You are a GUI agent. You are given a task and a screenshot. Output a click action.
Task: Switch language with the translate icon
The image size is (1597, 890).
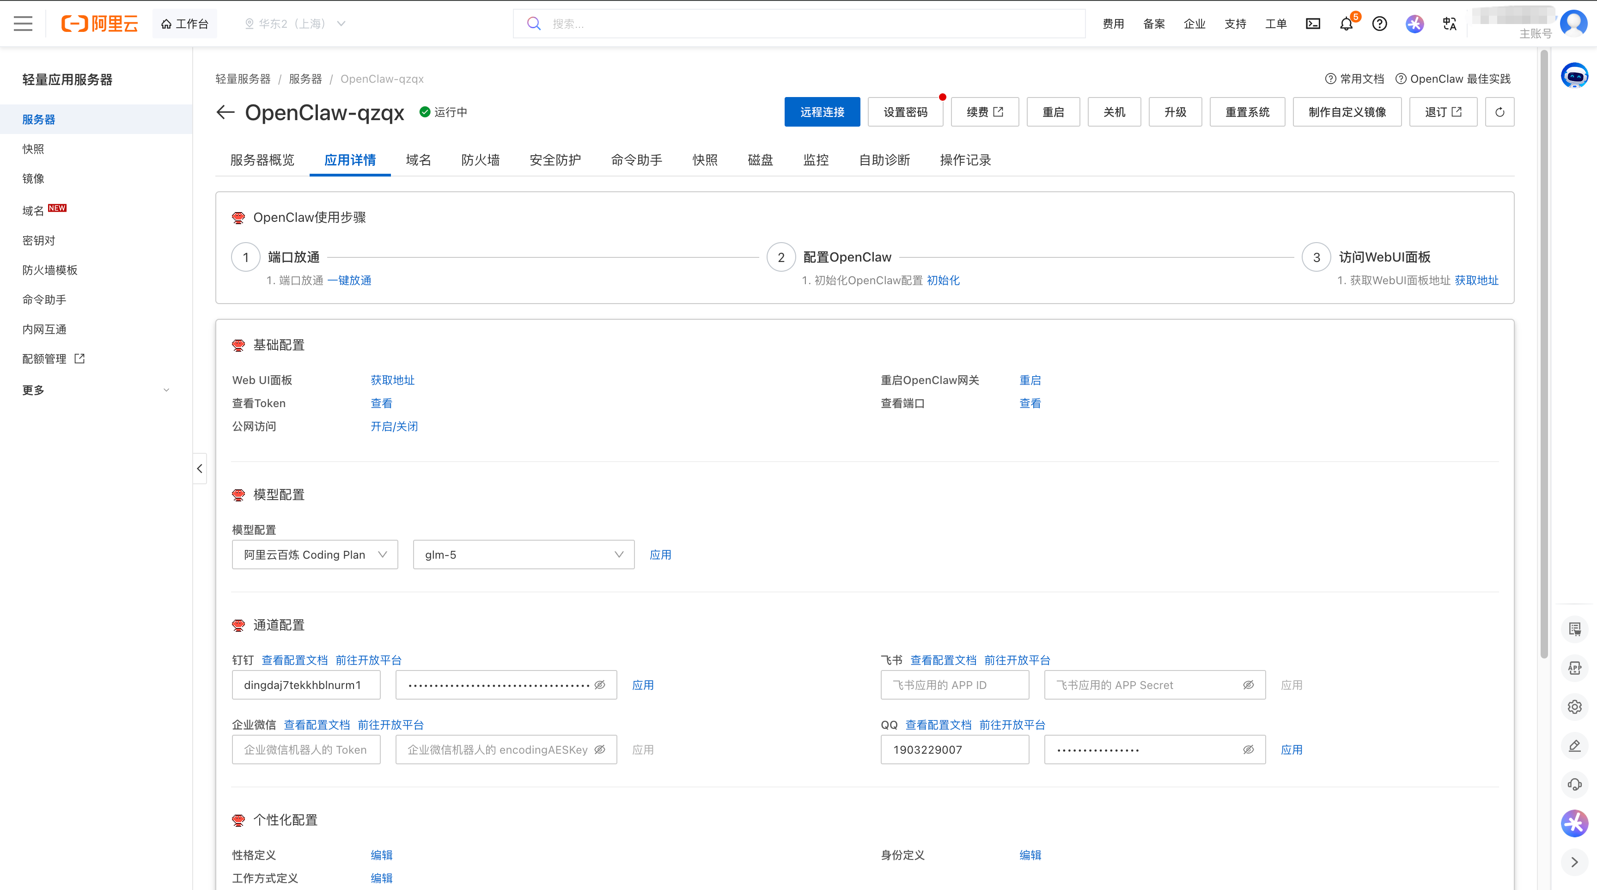1450,24
